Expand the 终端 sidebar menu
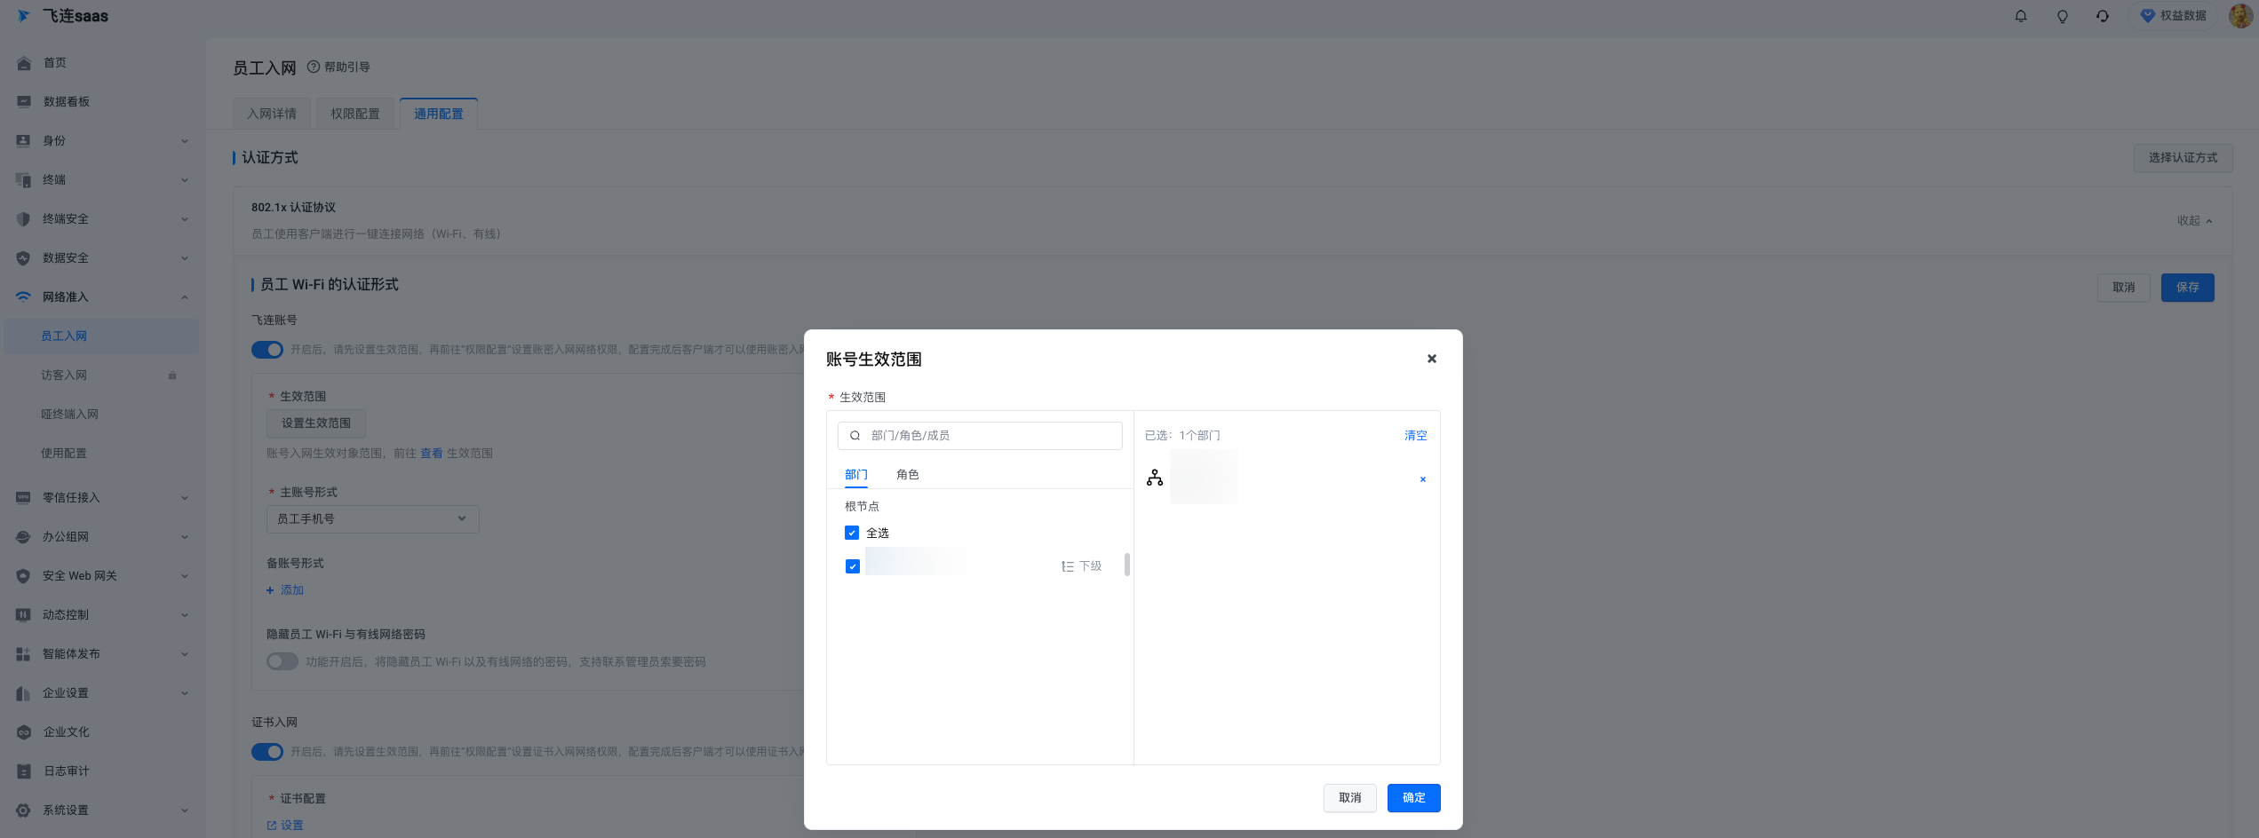The height and width of the screenshot is (838, 2259). pos(185,180)
